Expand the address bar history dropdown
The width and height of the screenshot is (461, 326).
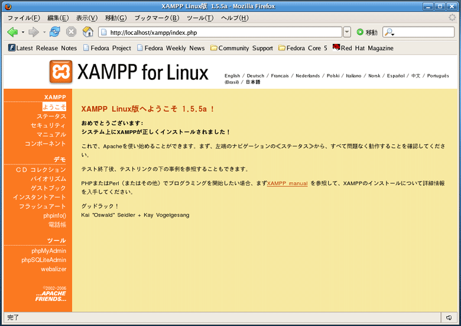(347, 32)
